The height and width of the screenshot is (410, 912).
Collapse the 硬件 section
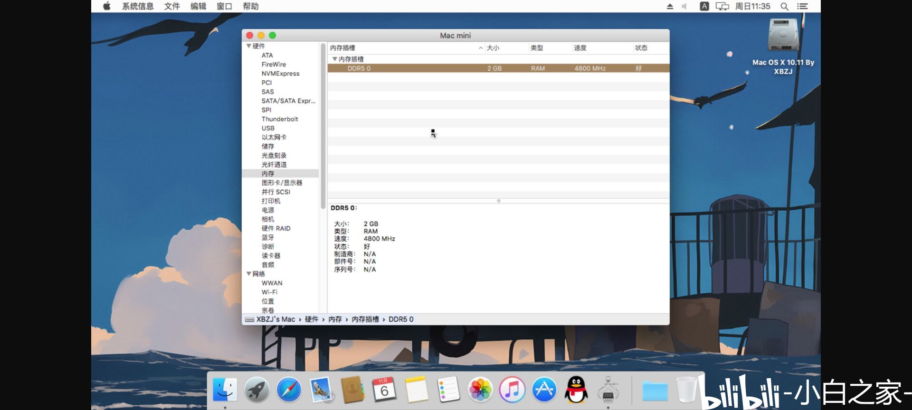click(x=248, y=46)
